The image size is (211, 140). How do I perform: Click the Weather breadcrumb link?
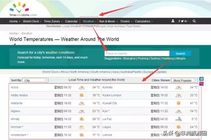[x=27, y=33]
